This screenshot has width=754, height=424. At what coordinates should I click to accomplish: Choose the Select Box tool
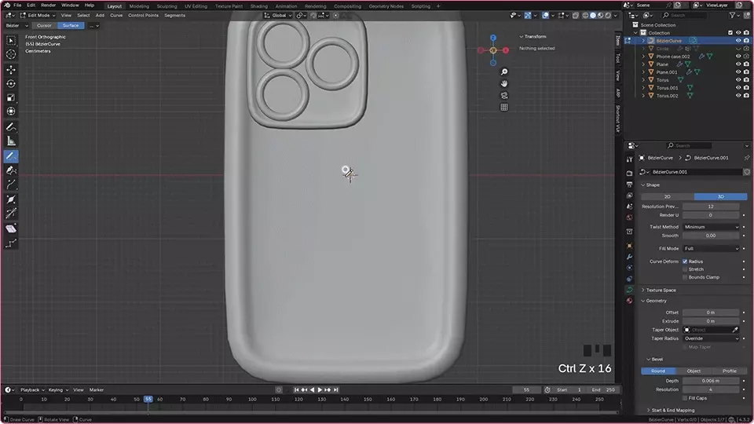10,40
